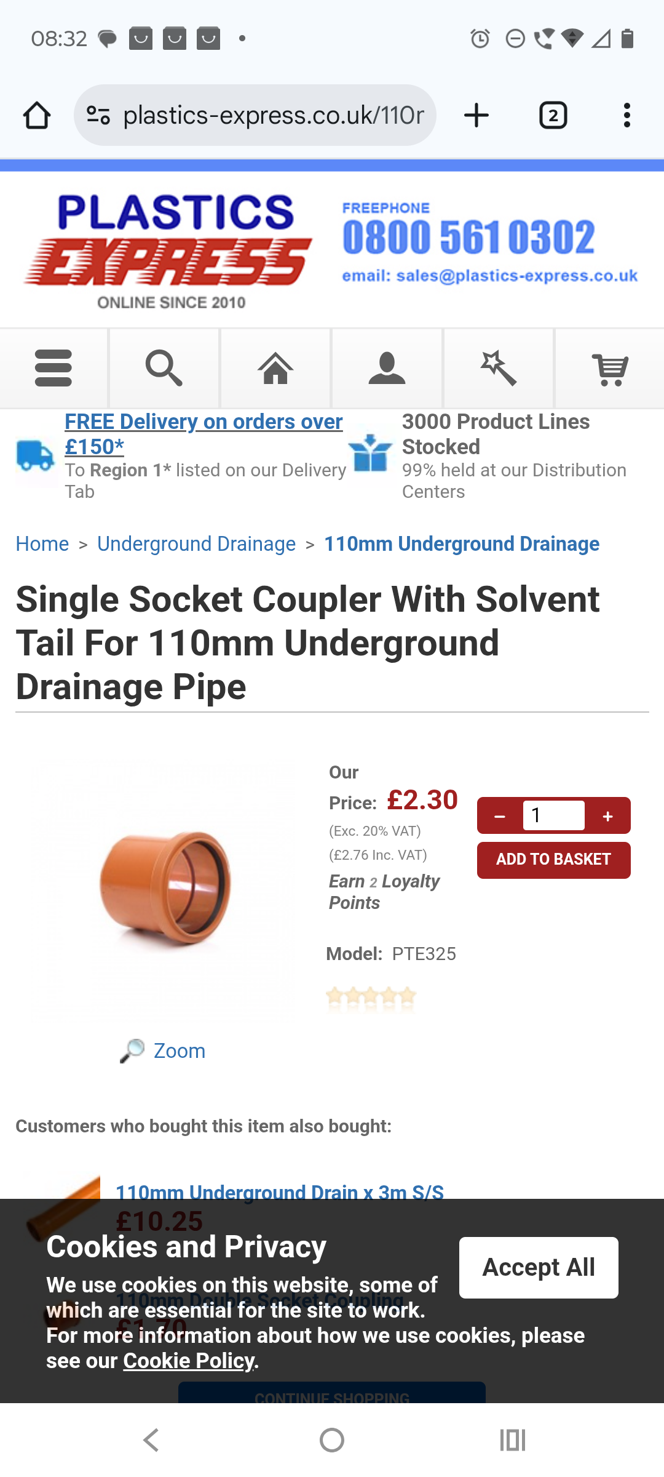Open the account profile icon

(387, 368)
